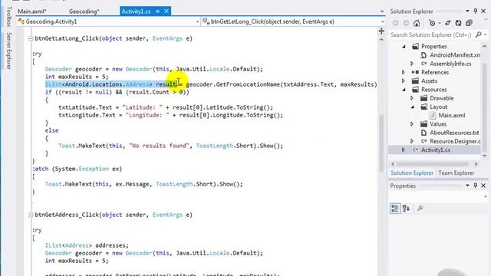The width and height of the screenshot is (491, 276).
Task: Select the Solution Explorer bottom tab
Action: point(412,172)
